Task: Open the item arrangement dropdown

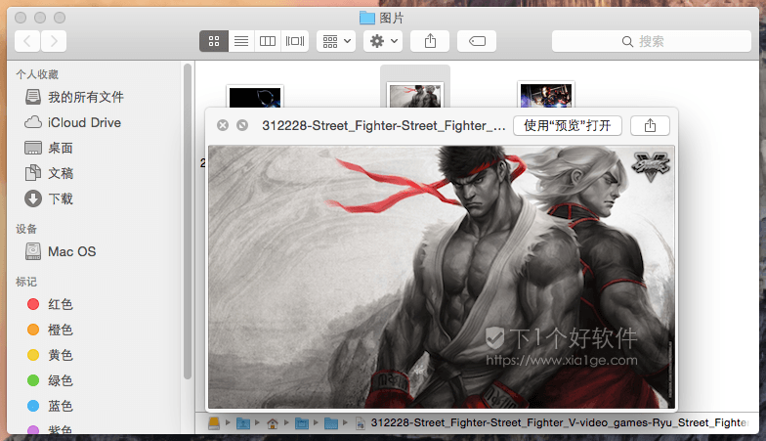Action: (336, 41)
